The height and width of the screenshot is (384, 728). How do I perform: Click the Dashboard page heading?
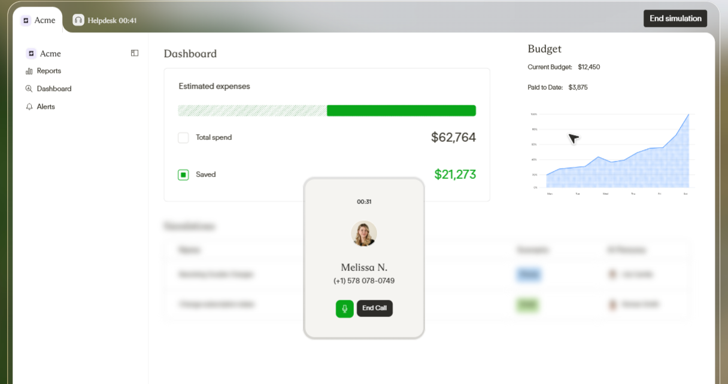click(x=190, y=54)
